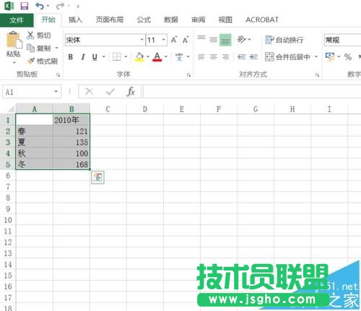361x311 pixels.
Task: Confirm formula entry with checkmark
Action: [x=110, y=92]
